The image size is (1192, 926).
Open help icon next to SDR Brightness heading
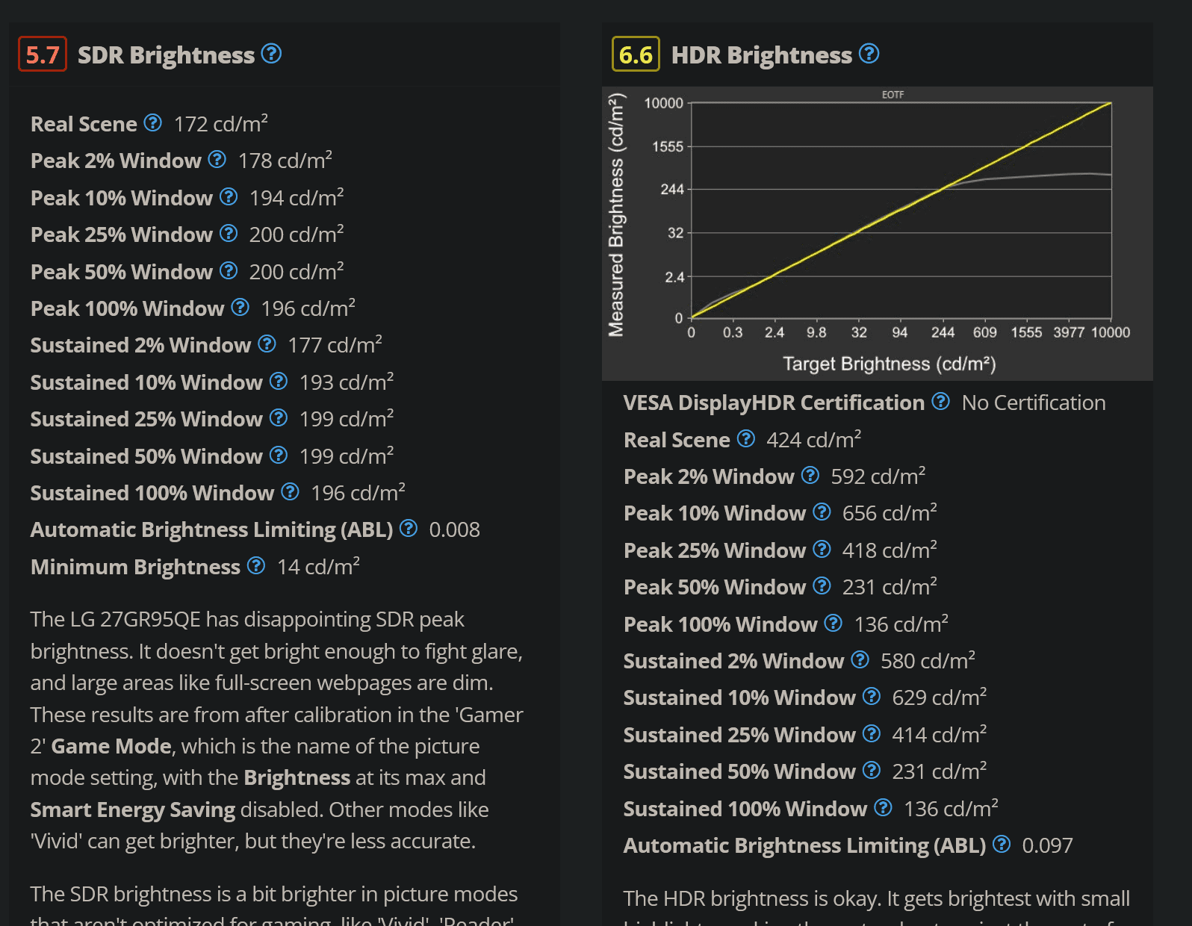[271, 54]
